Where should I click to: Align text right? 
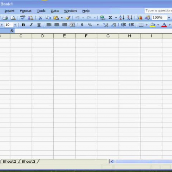pyautogui.click(x=65, y=25)
